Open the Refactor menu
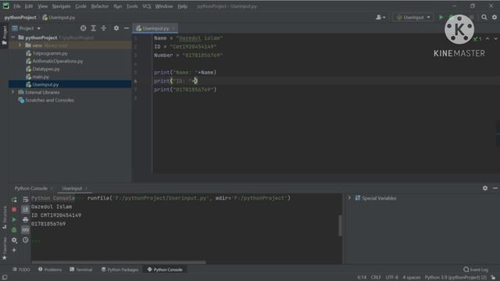500x281 pixels. click(x=100, y=6)
